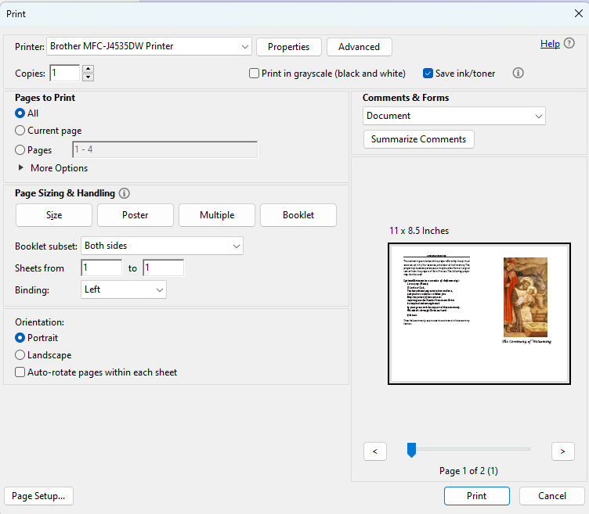
Task: Click the Page Sizing & Handling info icon
Action: [125, 193]
